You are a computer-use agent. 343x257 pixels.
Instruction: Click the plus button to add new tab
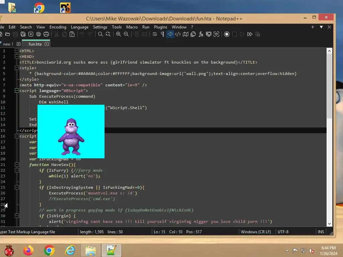point(313,27)
